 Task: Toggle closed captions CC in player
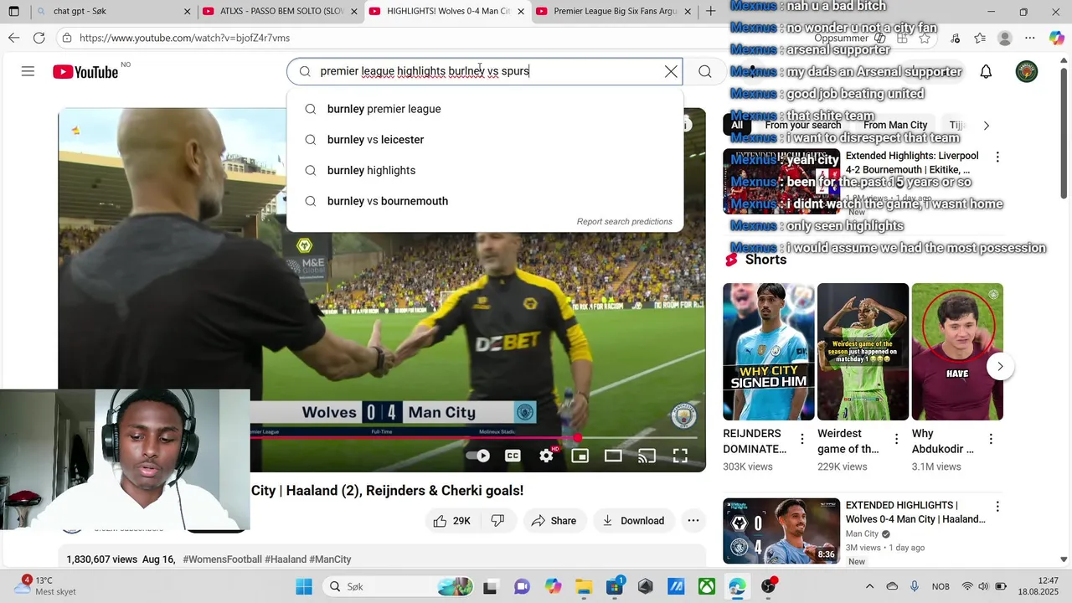coord(513,456)
